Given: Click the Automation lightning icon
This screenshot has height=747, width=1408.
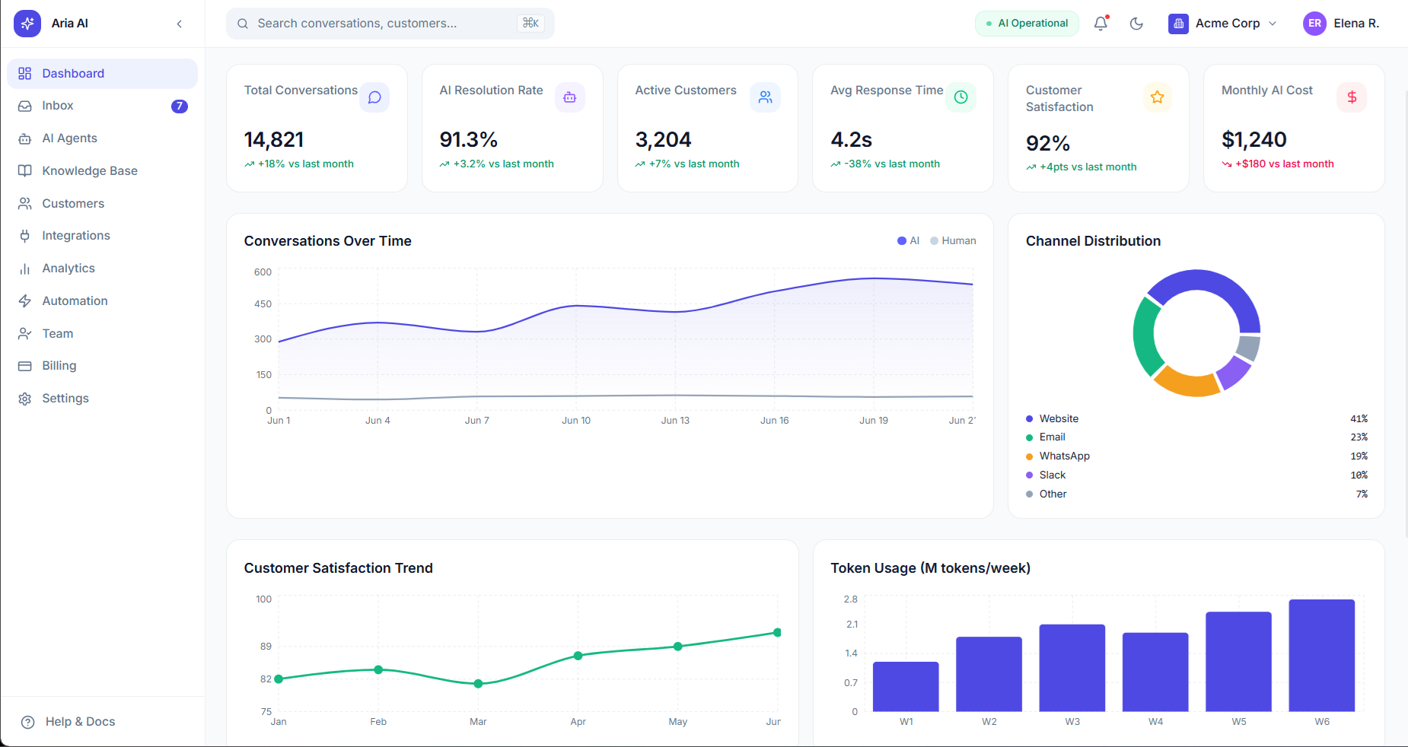Looking at the screenshot, I should pos(25,301).
